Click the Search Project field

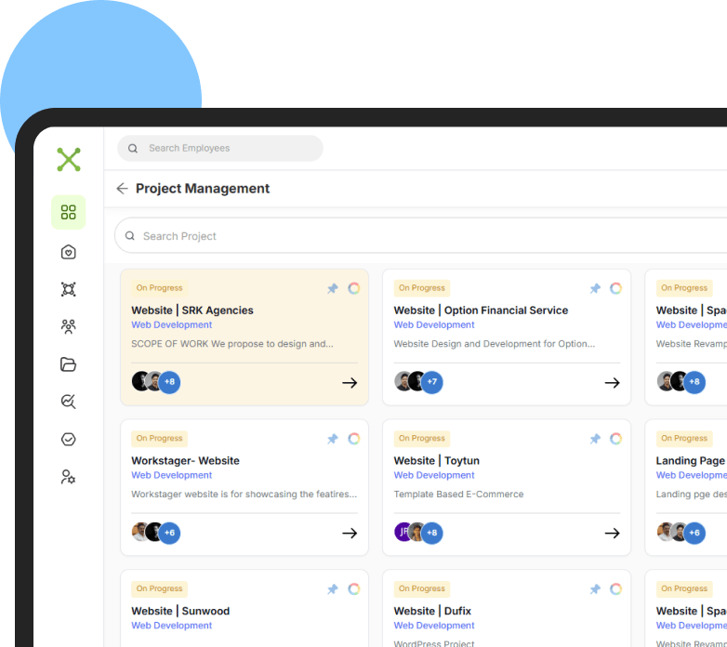click(x=420, y=236)
